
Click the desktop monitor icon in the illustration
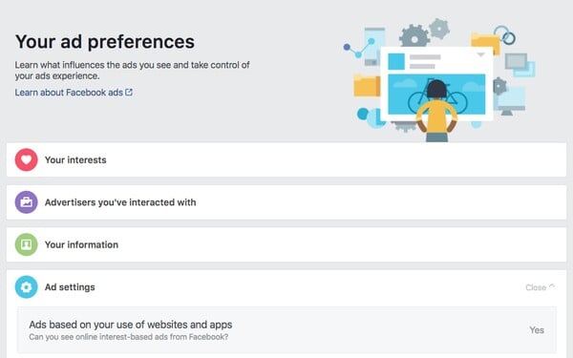(510, 101)
